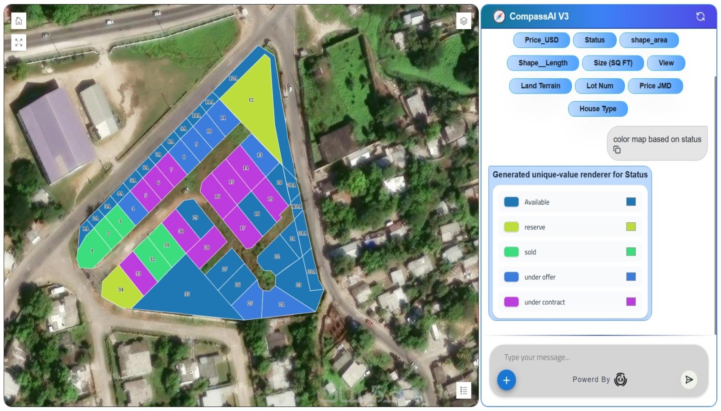The image size is (721, 411).
Task: Copy the 'color map based on status' message
Action: (x=617, y=150)
